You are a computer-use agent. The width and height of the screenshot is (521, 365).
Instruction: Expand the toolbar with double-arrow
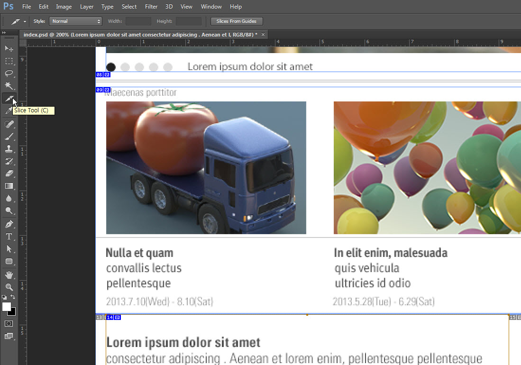point(4,32)
